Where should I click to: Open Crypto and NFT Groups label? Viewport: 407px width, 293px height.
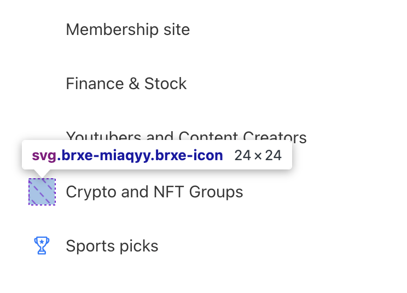(154, 192)
